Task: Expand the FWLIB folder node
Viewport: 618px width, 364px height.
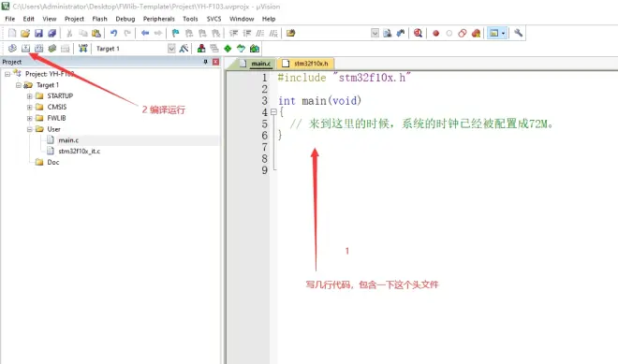Action: point(30,118)
